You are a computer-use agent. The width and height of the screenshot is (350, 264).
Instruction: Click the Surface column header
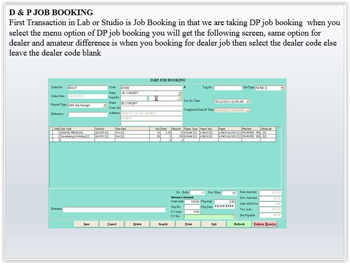click(x=105, y=129)
